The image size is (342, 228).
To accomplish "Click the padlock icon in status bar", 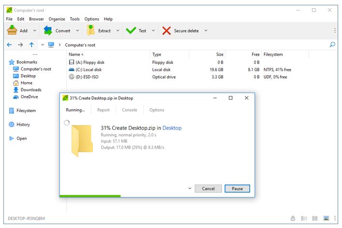I will click(x=293, y=218).
